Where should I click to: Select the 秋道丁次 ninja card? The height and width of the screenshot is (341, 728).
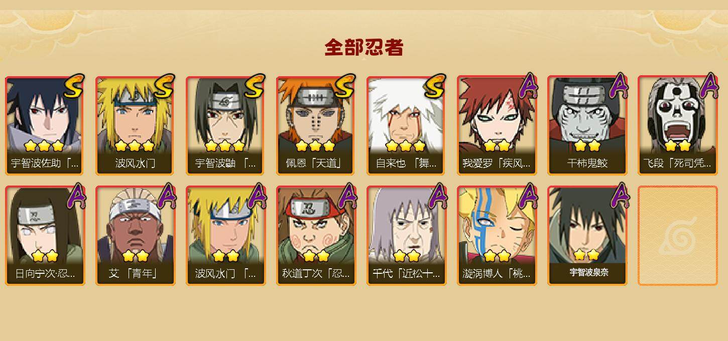point(316,236)
